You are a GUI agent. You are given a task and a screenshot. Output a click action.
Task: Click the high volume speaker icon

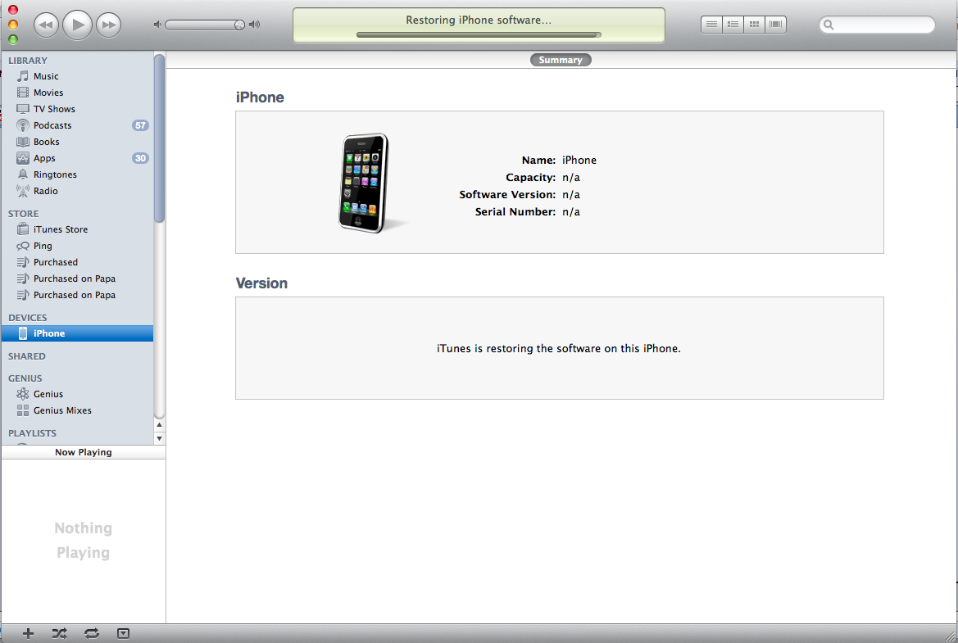tap(255, 25)
